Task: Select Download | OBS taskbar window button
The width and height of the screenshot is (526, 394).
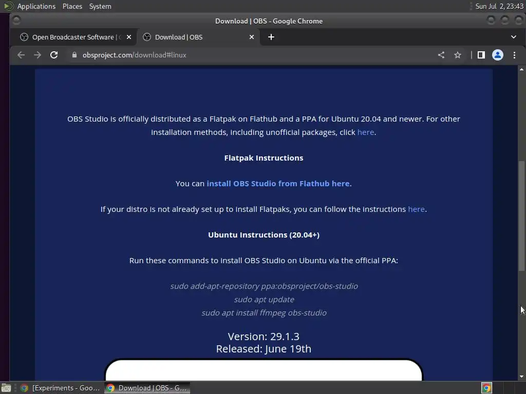Action: pos(147,388)
